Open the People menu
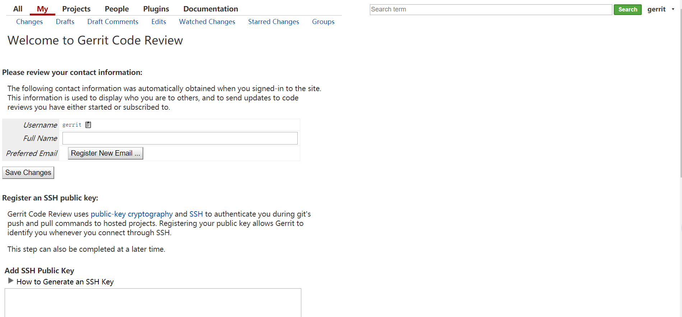 tap(117, 9)
